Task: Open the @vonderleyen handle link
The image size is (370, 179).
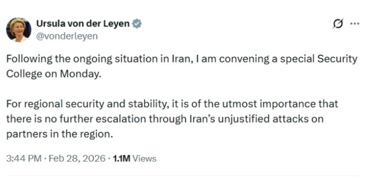Action: point(67,36)
